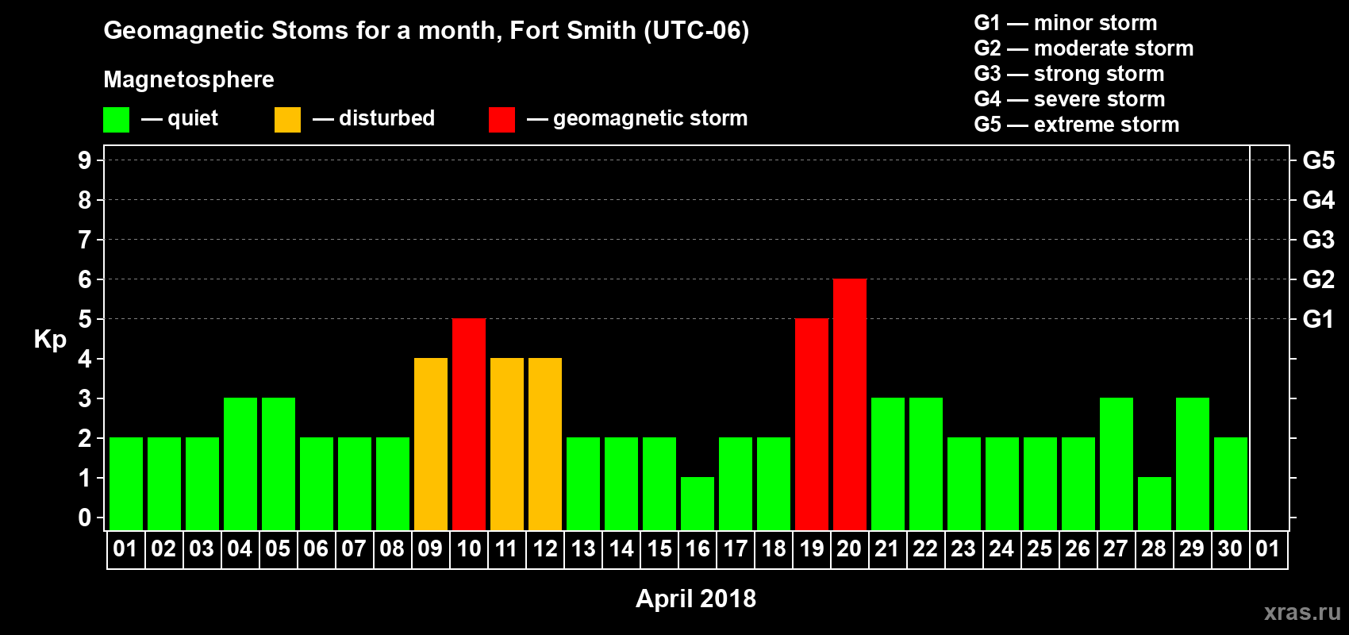Image resolution: width=1349 pixels, height=635 pixels.
Task: Click the G3 label on right axis
Action: 1319,240
